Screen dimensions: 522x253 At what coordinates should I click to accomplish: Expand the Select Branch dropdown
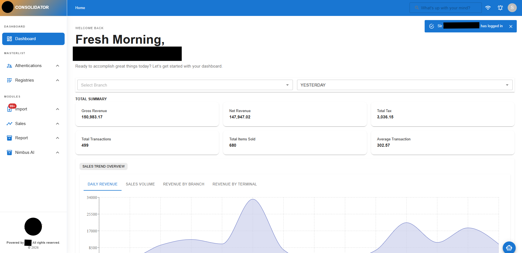tap(287, 85)
